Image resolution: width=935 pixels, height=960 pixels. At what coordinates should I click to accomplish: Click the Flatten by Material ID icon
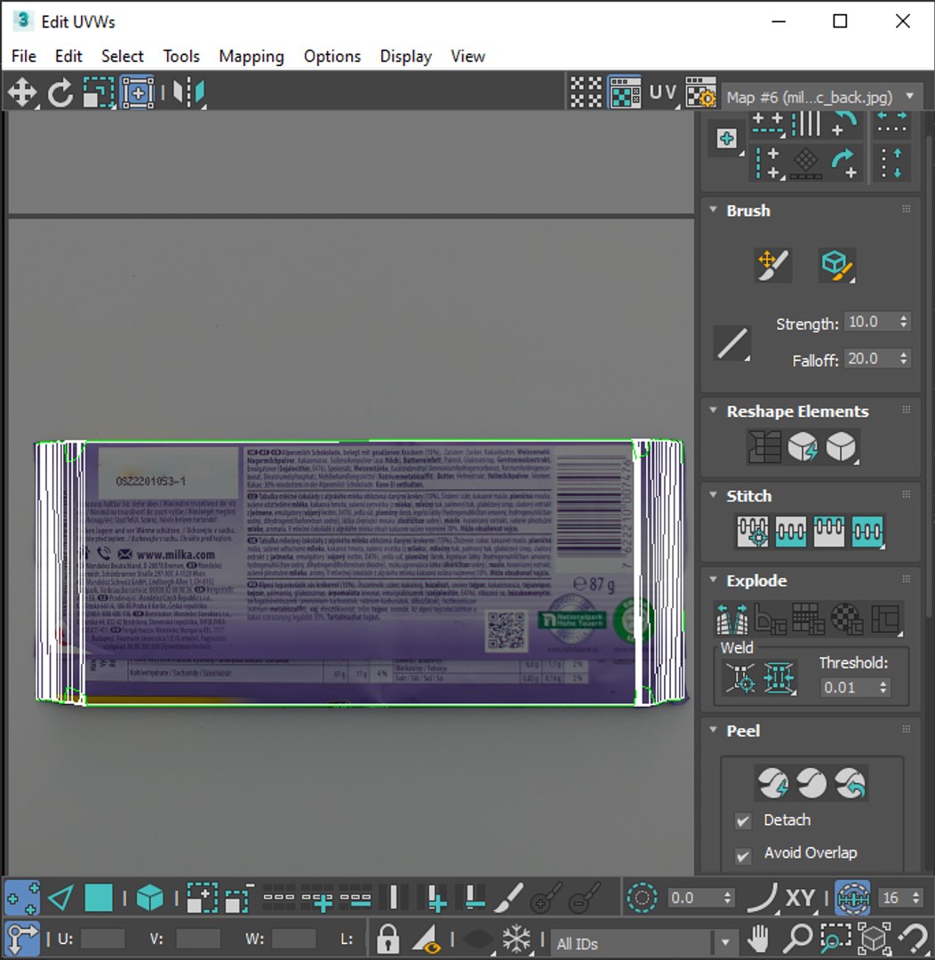(x=847, y=619)
